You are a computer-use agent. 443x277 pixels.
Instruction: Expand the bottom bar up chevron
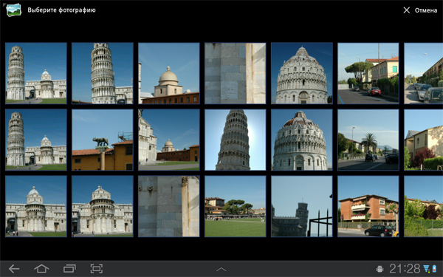221,270
